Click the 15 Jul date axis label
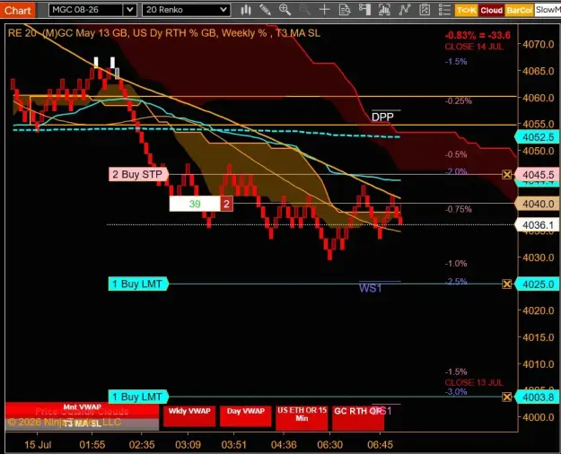 [38, 445]
